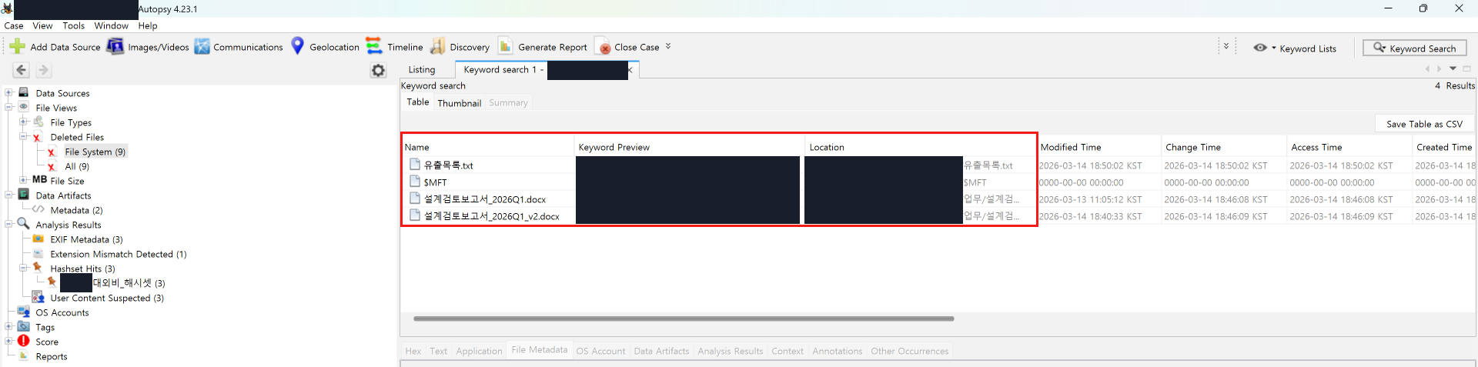Select the Reports tree item
This screenshot has width=1478, height=367.
pos(52,356)
